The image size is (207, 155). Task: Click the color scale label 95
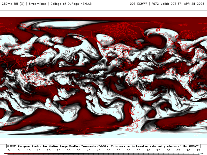coord(198,150)
